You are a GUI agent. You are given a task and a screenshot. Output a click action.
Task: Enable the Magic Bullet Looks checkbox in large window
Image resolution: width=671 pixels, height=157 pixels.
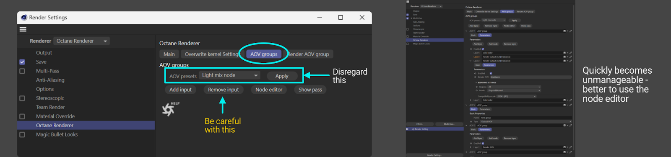pyautogui.click(x=22, y=135)
